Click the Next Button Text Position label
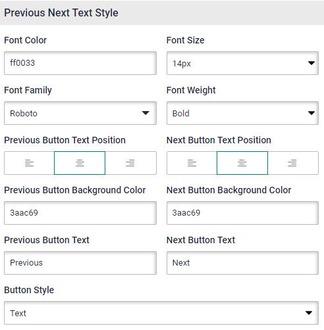 point(219,140)
